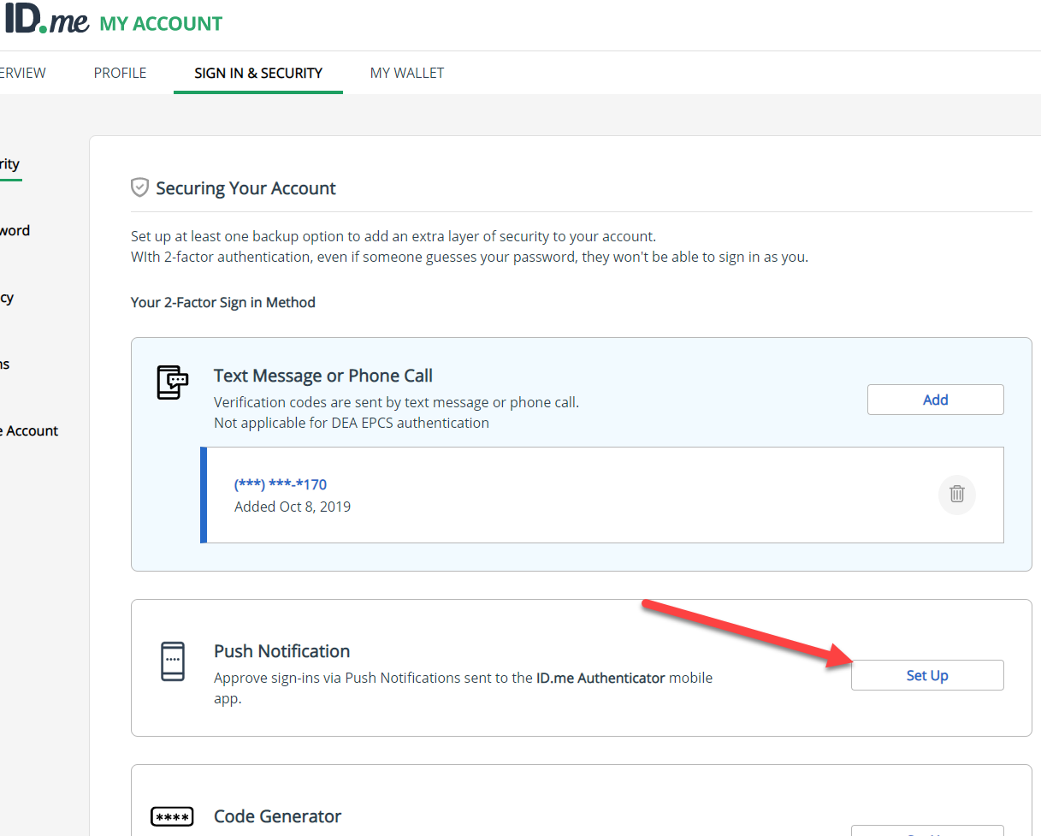Click Add for Text Message or Phone Call

tap(935, 399)
